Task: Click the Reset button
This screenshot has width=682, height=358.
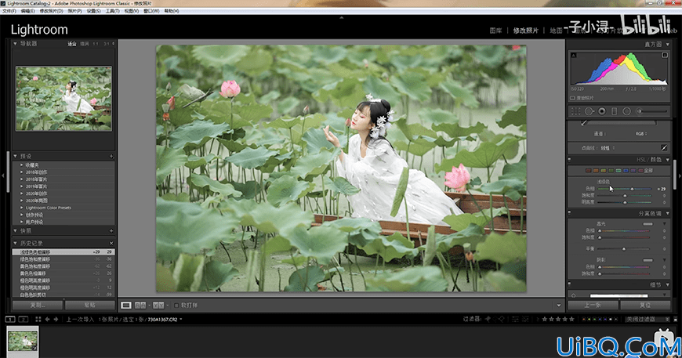Action: pyautogui.click(x=645, y=305)
